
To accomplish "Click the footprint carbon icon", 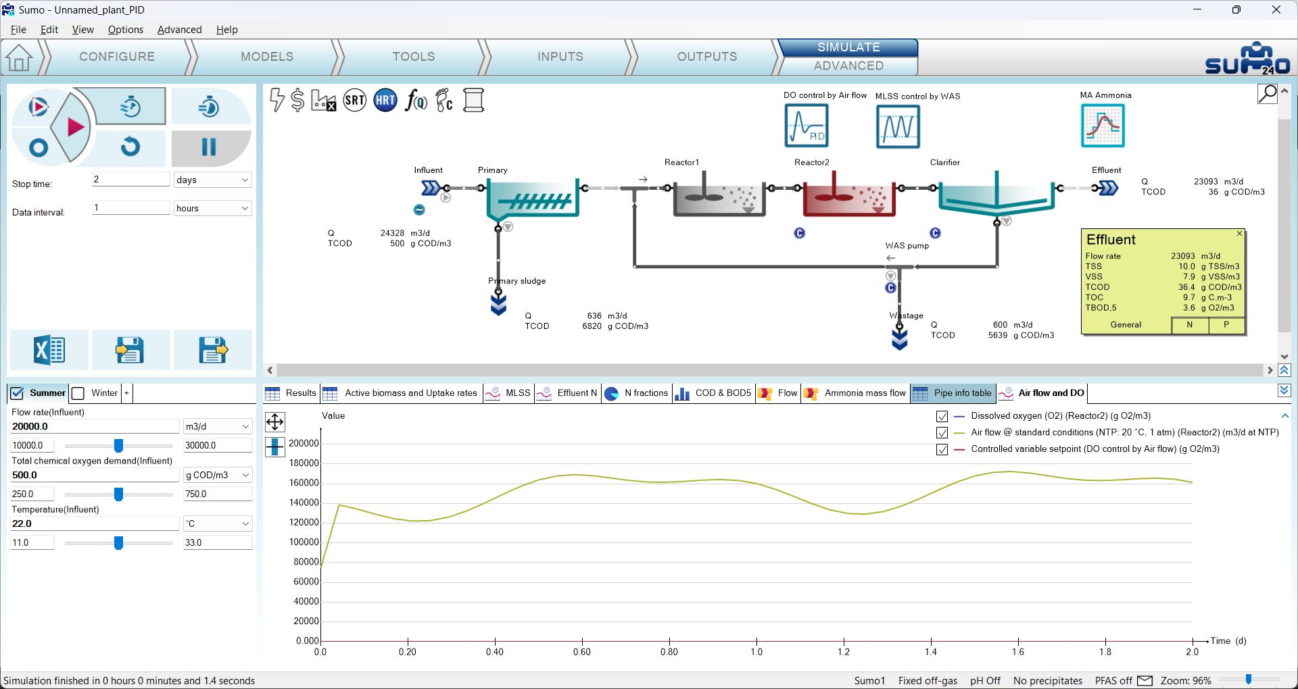I will [444, 101].
